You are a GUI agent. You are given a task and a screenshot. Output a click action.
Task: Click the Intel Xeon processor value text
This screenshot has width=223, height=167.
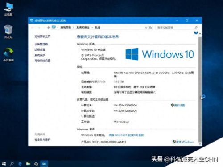point(154,74)
